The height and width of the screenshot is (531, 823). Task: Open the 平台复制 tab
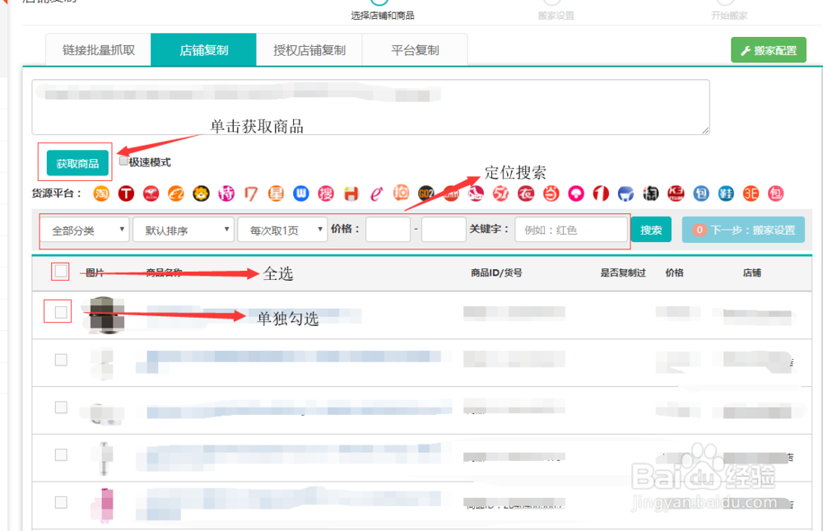click(415, 50)
